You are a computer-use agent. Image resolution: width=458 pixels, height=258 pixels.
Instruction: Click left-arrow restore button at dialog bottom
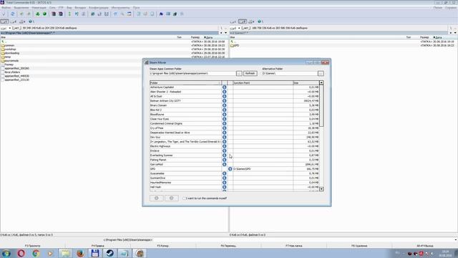coord(172,198)
